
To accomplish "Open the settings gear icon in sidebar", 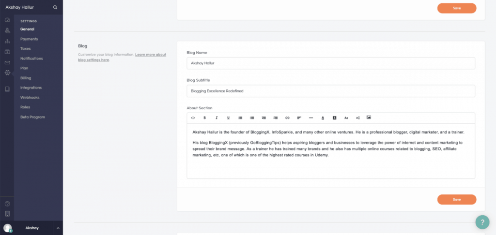I will pyautogui.click(x=7, y=73).
